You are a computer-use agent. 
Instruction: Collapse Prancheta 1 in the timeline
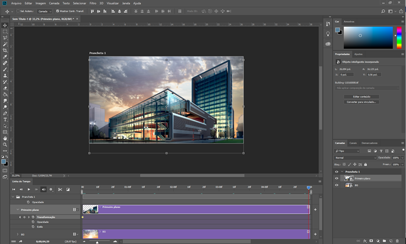pyautogui.click(x=13, y=197)
